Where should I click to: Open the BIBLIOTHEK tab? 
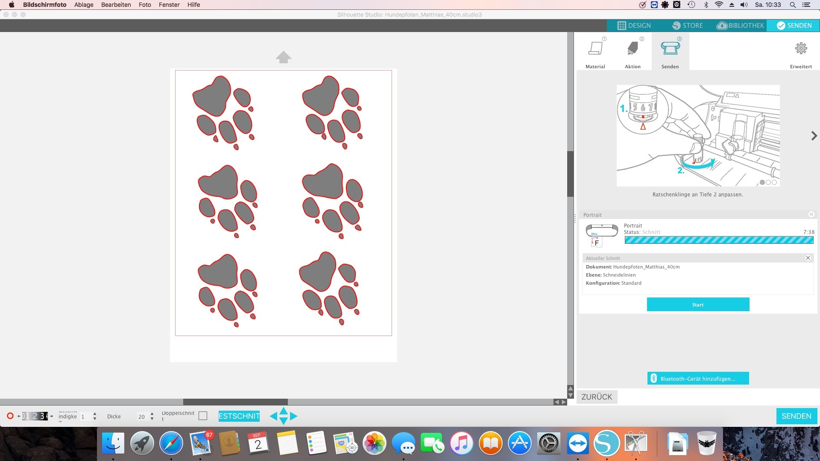(740, 26)
